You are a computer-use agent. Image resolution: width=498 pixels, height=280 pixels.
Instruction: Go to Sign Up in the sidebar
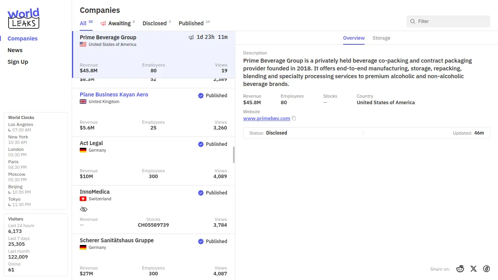tap(18, 62)
